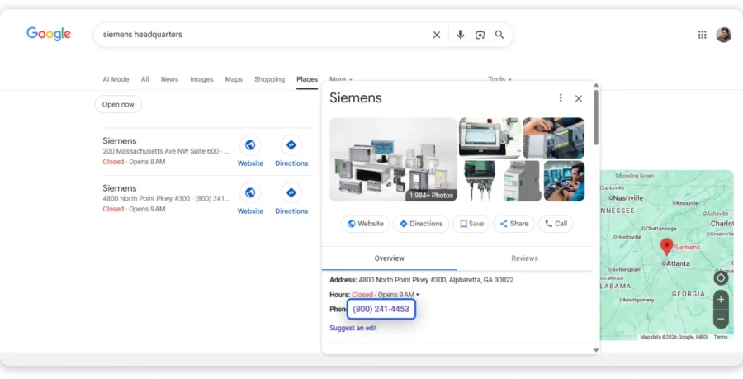
Task: Select the Places tab
Action: 307,79
